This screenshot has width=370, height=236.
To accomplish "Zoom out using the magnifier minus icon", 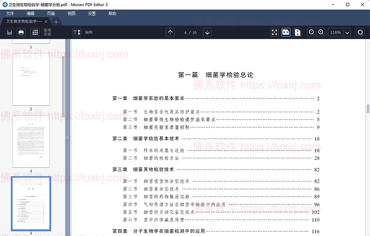I will tap(311, 32).
